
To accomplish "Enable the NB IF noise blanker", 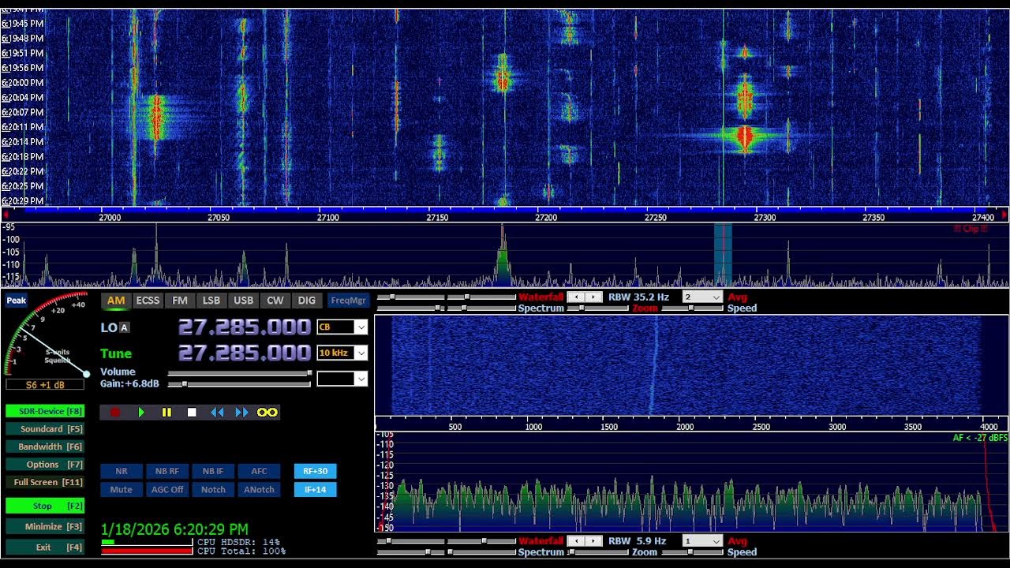I will [x=213, y=471].
